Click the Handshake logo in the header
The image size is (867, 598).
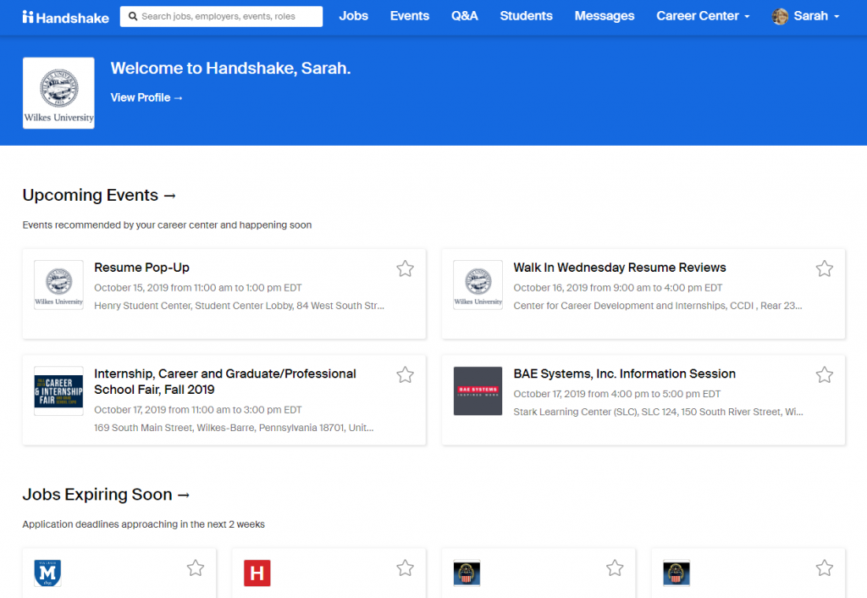(x=66, y=17)
